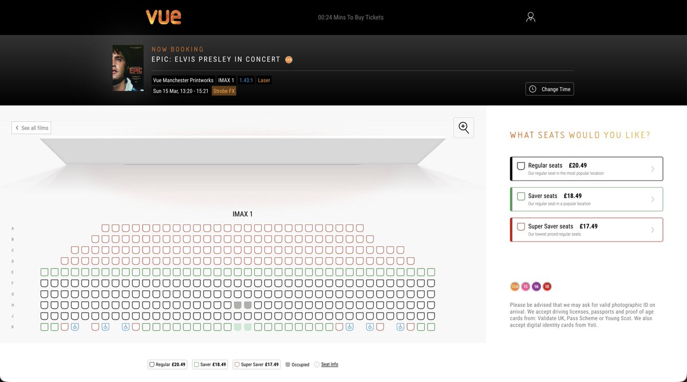Select the third wheelchair seat from right in row K

pyautogui.click(x=349, y=327)
